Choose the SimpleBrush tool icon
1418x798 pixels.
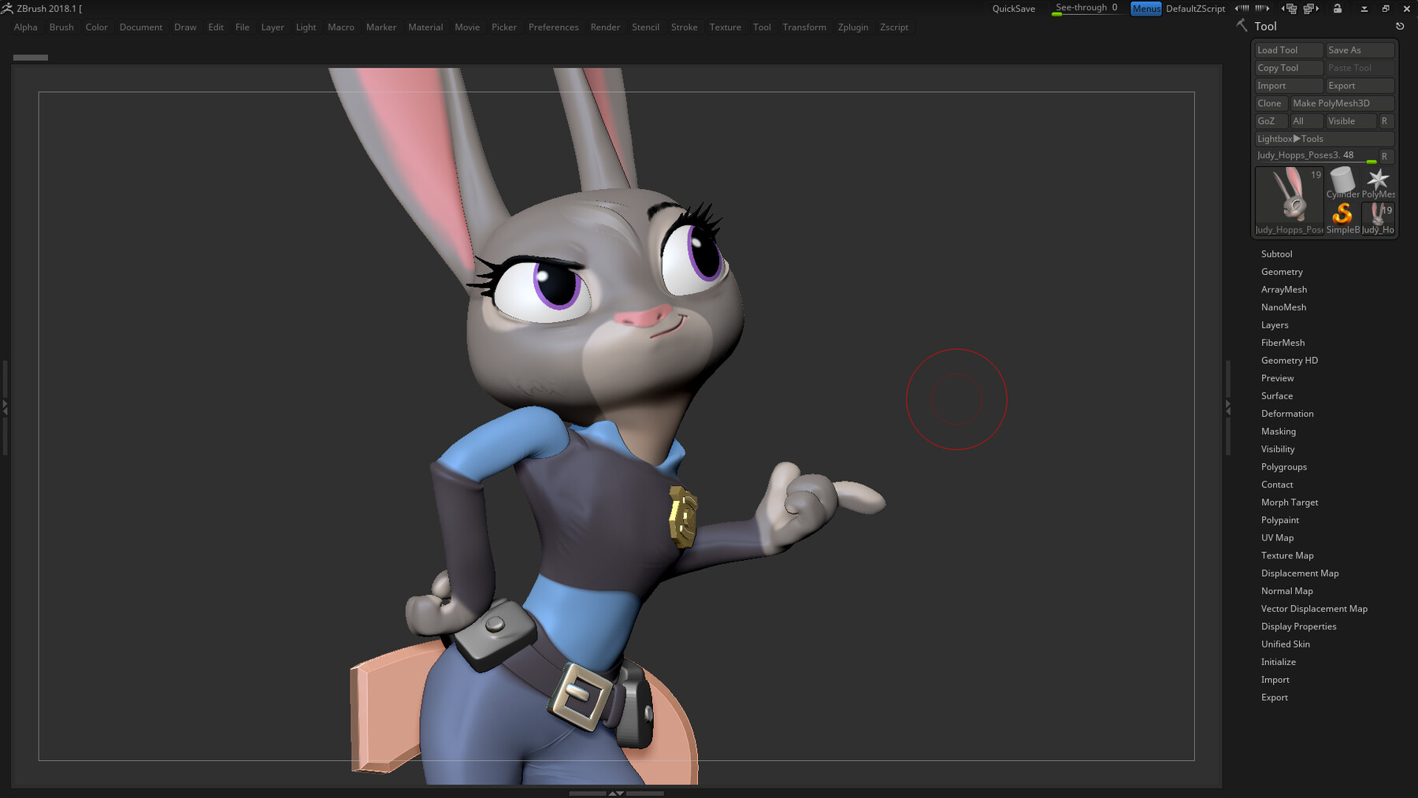click(x=1342, y=215)
